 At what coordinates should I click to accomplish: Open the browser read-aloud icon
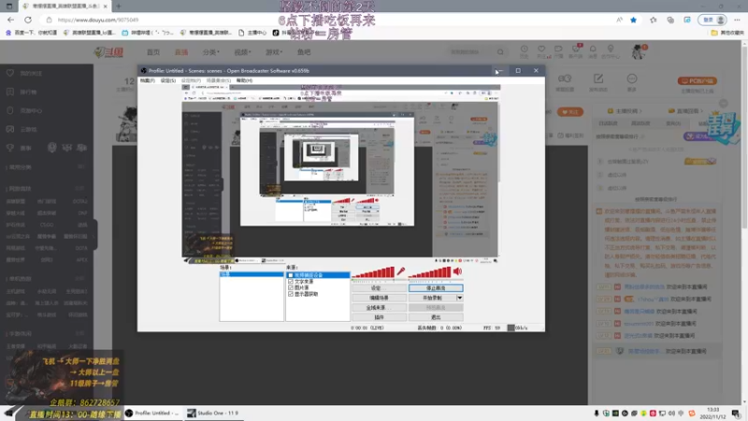619,20
